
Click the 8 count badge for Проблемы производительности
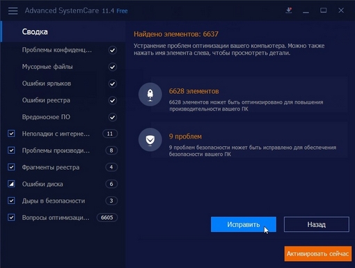[111, 150]
